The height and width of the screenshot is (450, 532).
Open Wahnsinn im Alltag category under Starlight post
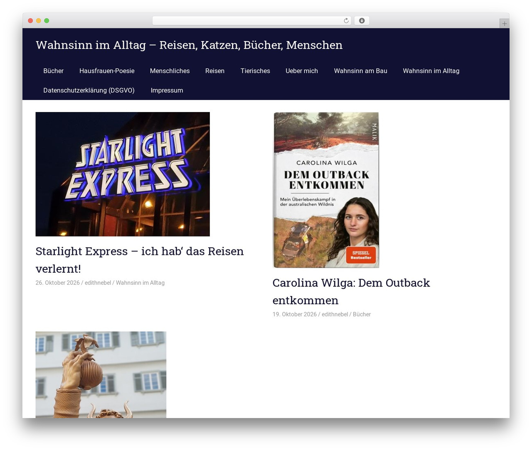[140, 283]
